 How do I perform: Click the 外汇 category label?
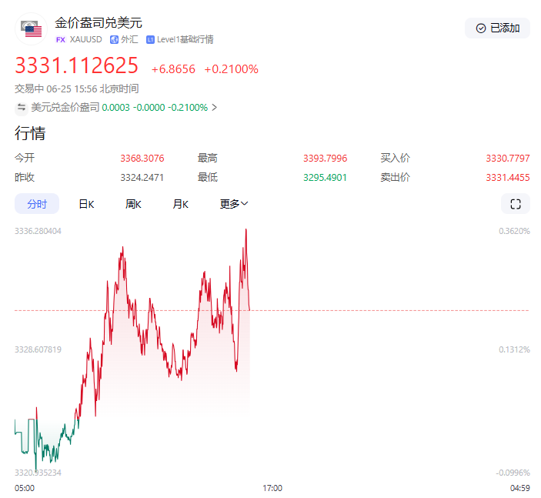pos(129,39)
